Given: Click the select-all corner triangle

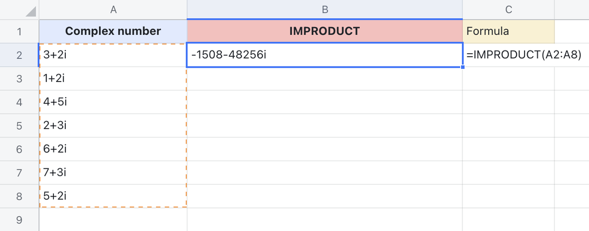Looking at the screenshot, I should [x=30, y=11].
